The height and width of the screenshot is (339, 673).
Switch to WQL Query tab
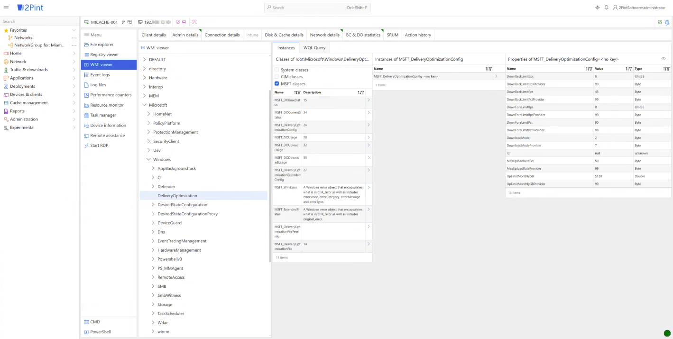(x=314, y=48)
